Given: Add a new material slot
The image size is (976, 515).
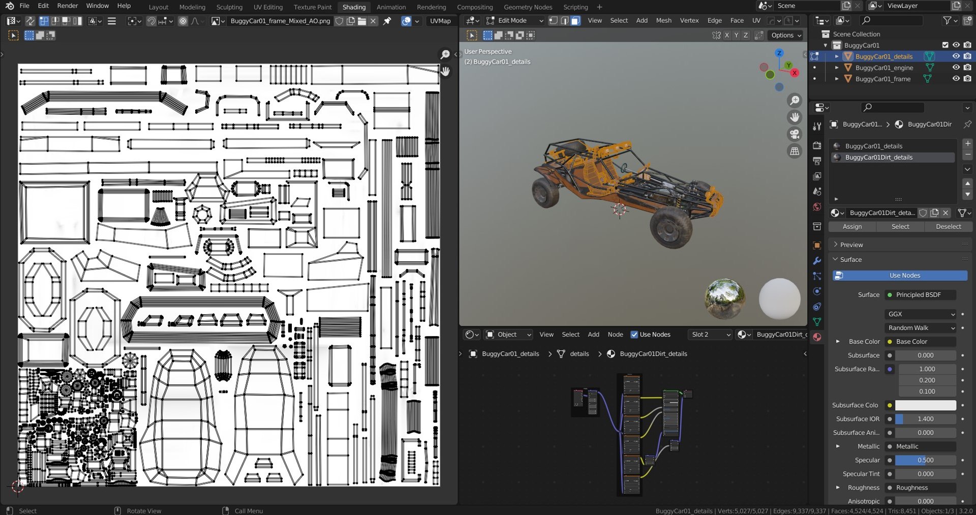Looking at the screenshot, I should point(968,144).
